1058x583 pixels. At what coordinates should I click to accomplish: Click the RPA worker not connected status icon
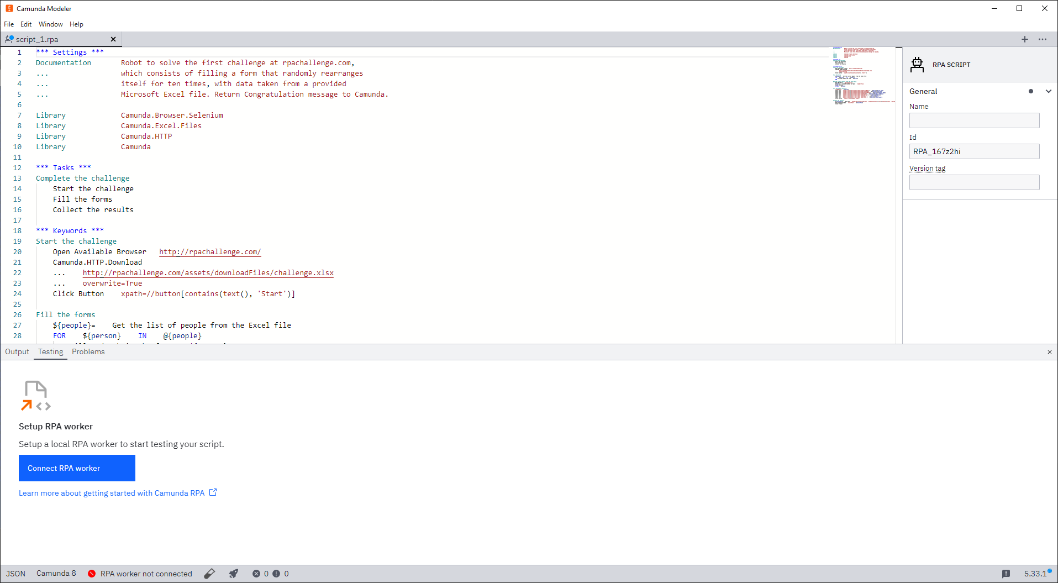(x=92, y=574)
